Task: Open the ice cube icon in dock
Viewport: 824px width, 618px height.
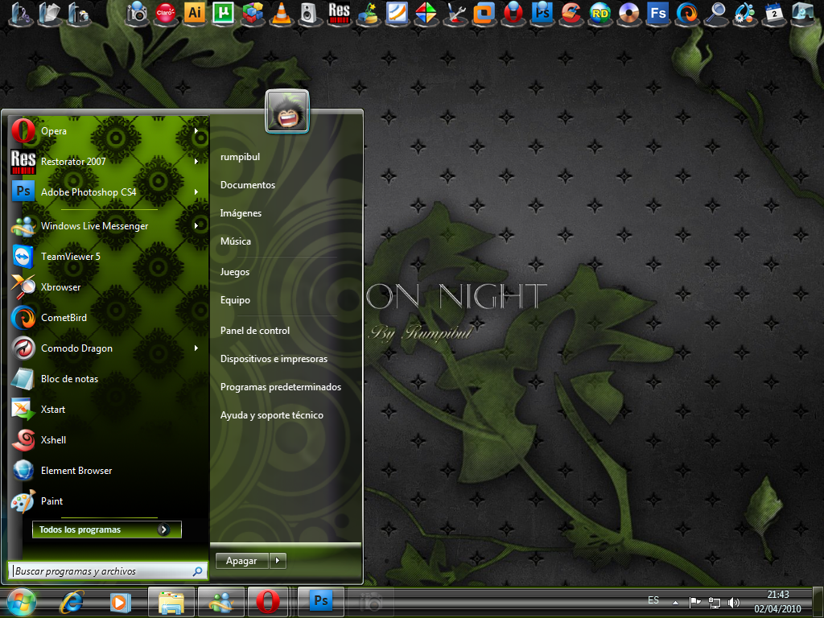Action: click(803, 14)
